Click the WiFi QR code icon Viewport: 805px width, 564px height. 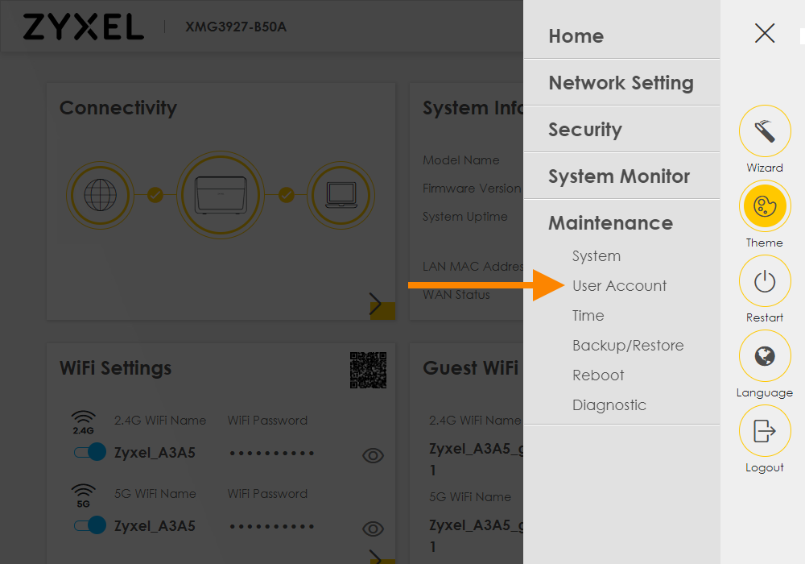coord(368,370)
